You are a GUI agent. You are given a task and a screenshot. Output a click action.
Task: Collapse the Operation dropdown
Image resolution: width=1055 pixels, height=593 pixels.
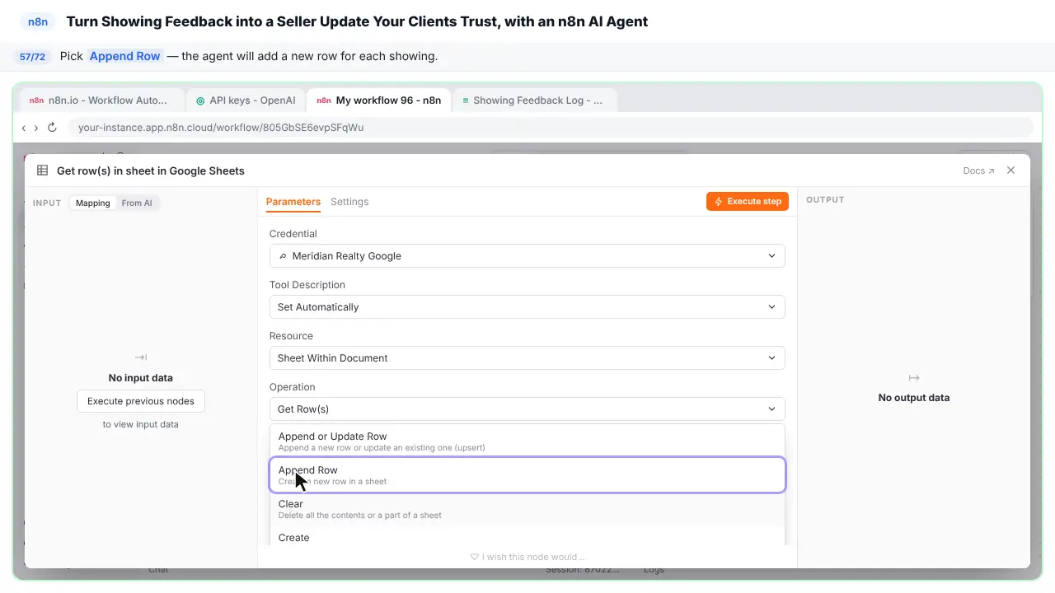(527, 409)
